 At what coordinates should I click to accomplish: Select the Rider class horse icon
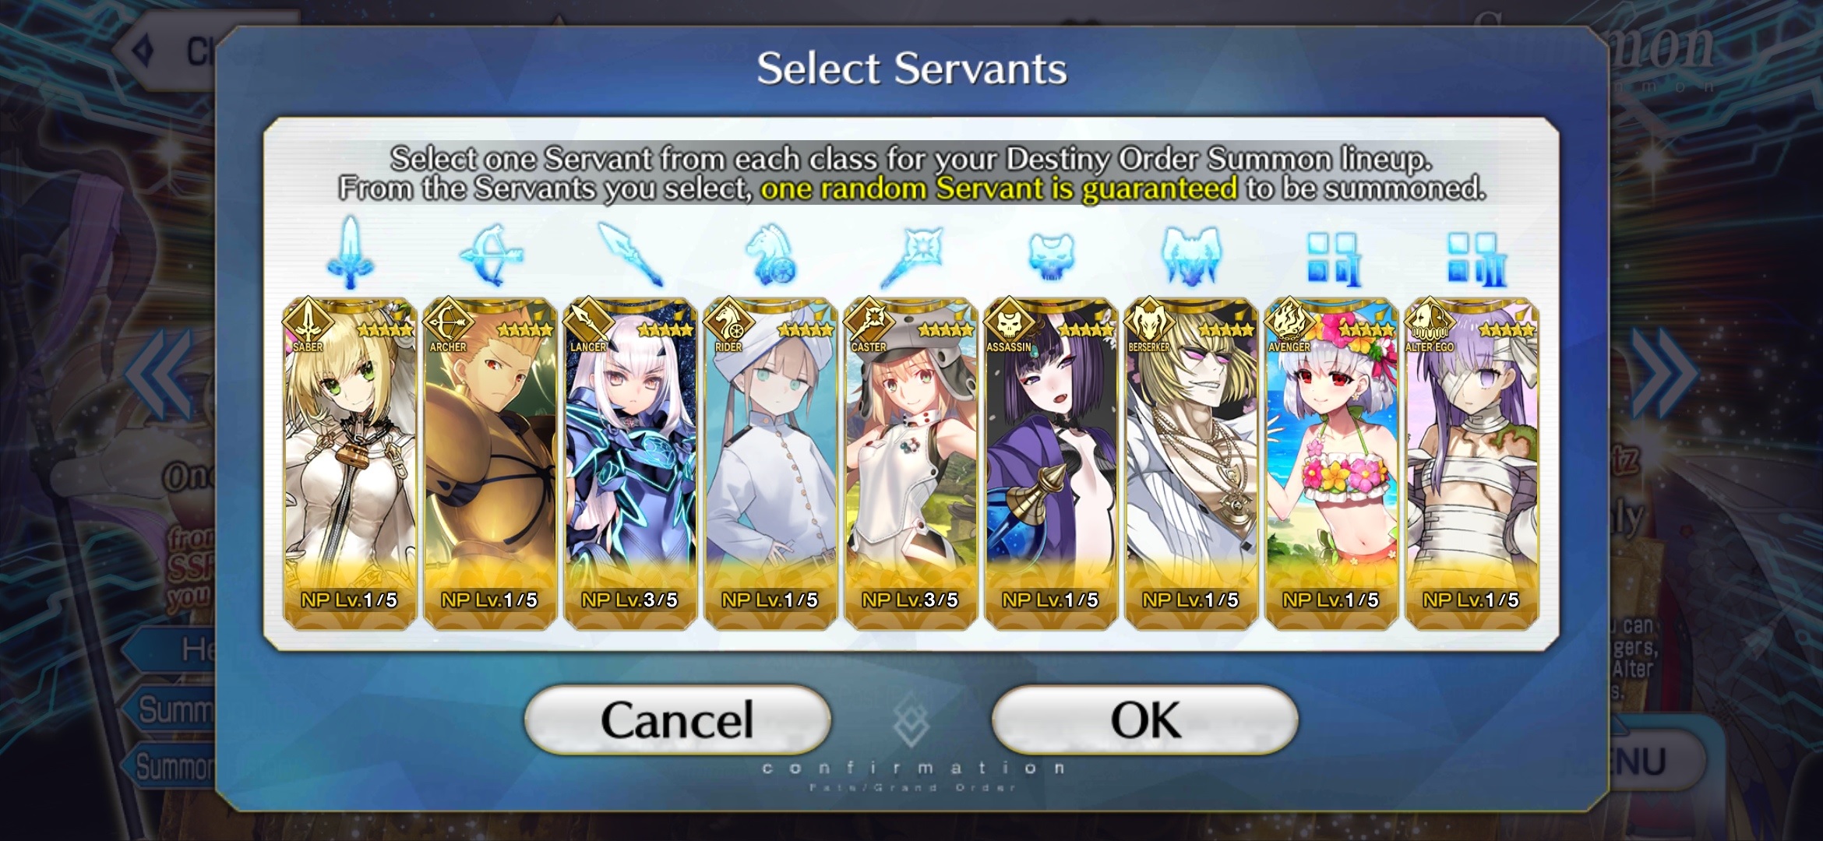click(770, 255)
